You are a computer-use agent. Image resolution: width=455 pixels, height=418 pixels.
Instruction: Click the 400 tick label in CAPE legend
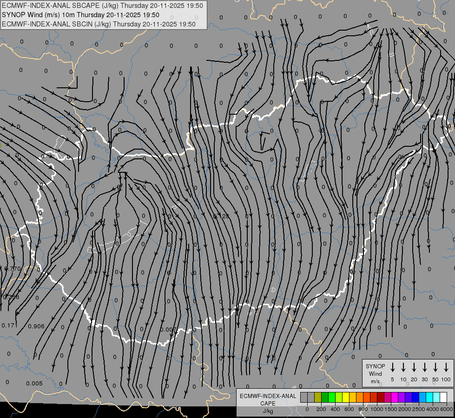[335, 409]
